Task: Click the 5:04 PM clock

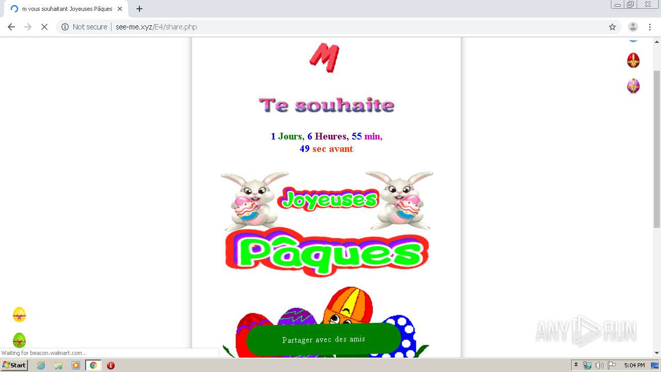Action: coord(634,365)
